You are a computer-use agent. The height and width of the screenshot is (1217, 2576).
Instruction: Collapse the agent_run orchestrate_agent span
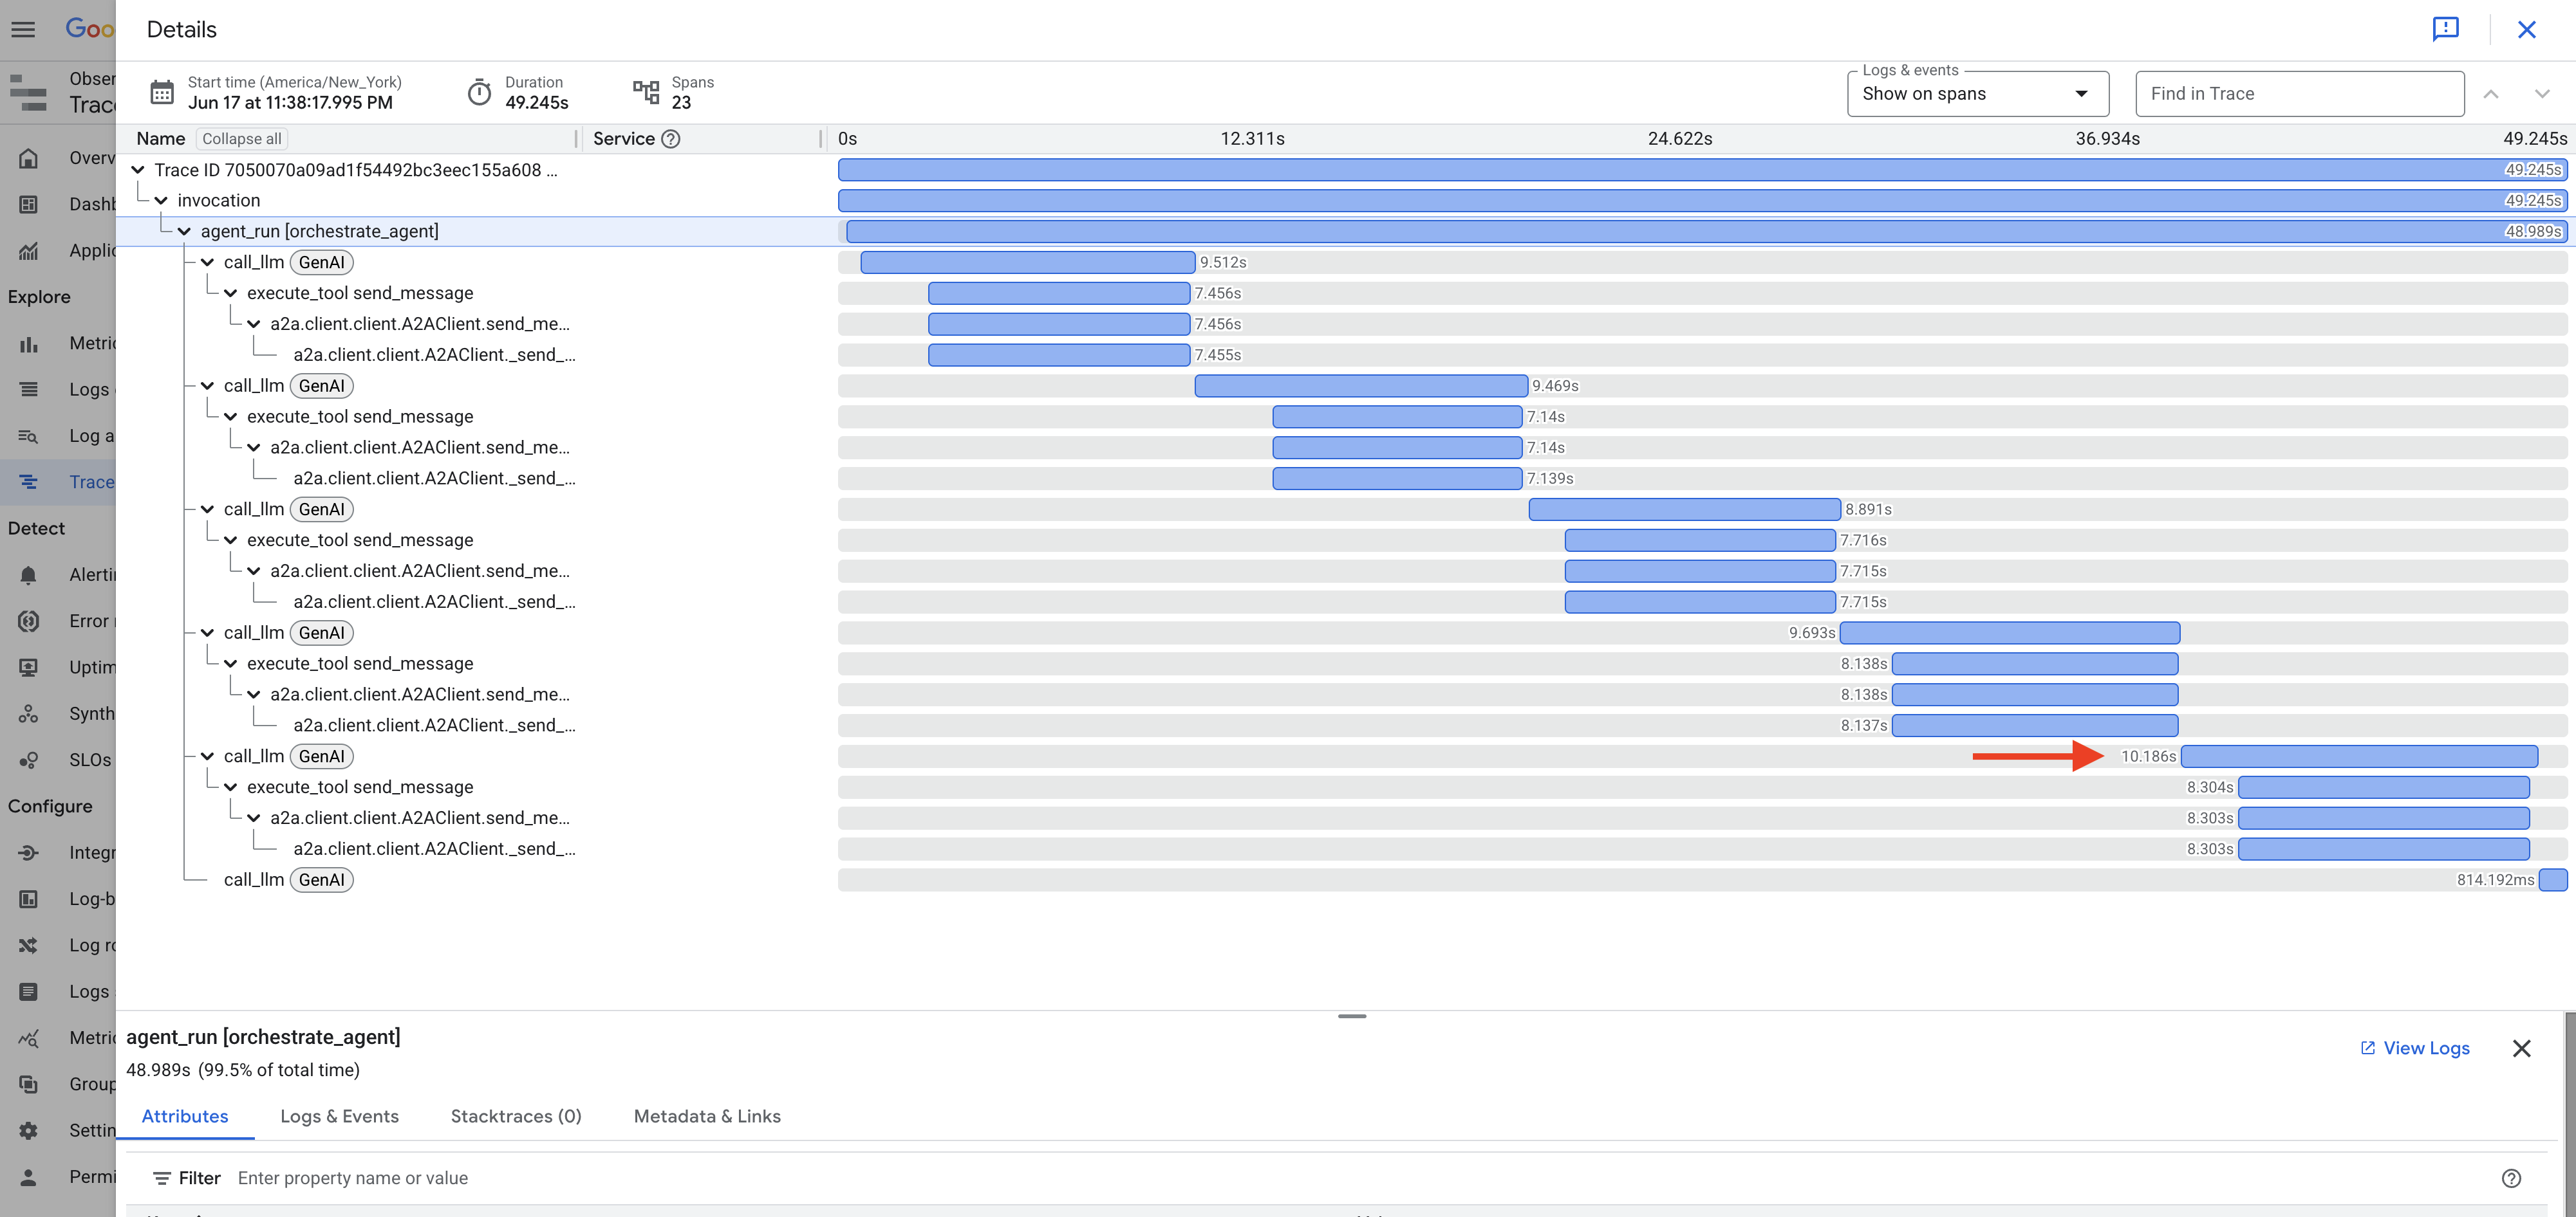[184, 232]
